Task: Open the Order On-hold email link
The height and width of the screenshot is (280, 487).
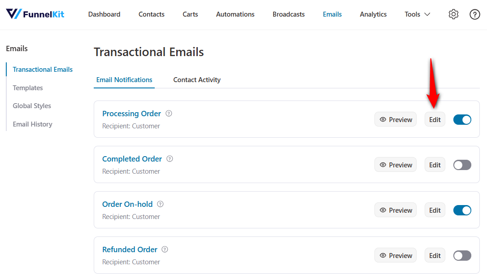Action: 127,204
